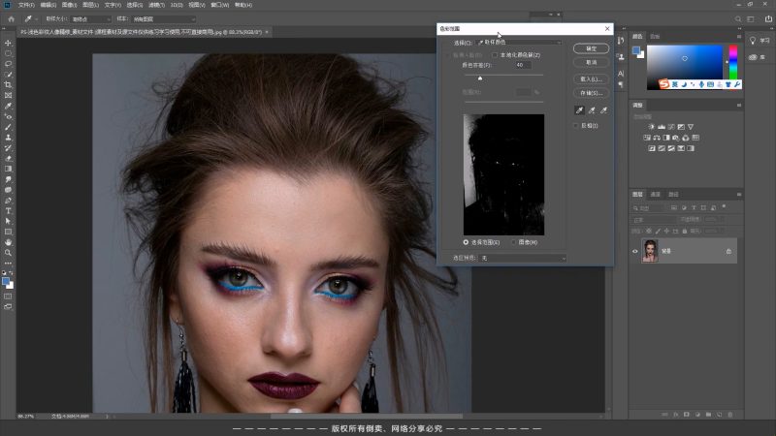Click the Add to Sample eyedropper
Screen dimensions: 776x436
coord(591,111)
